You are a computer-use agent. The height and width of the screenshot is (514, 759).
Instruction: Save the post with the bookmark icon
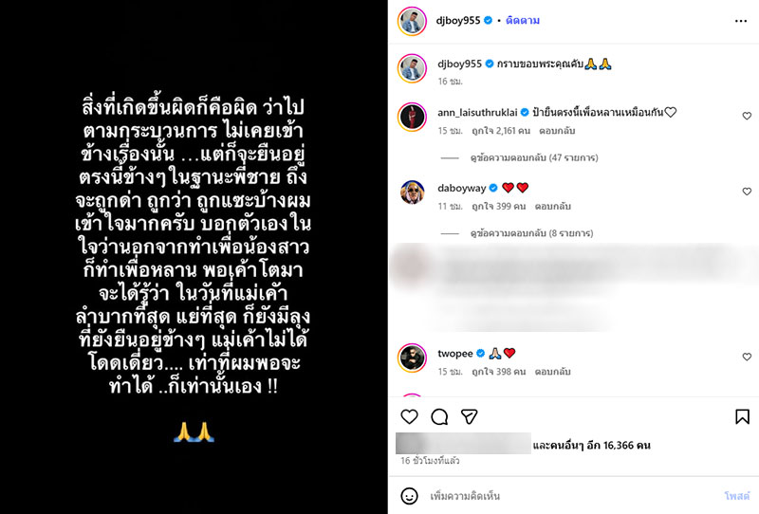742,416
